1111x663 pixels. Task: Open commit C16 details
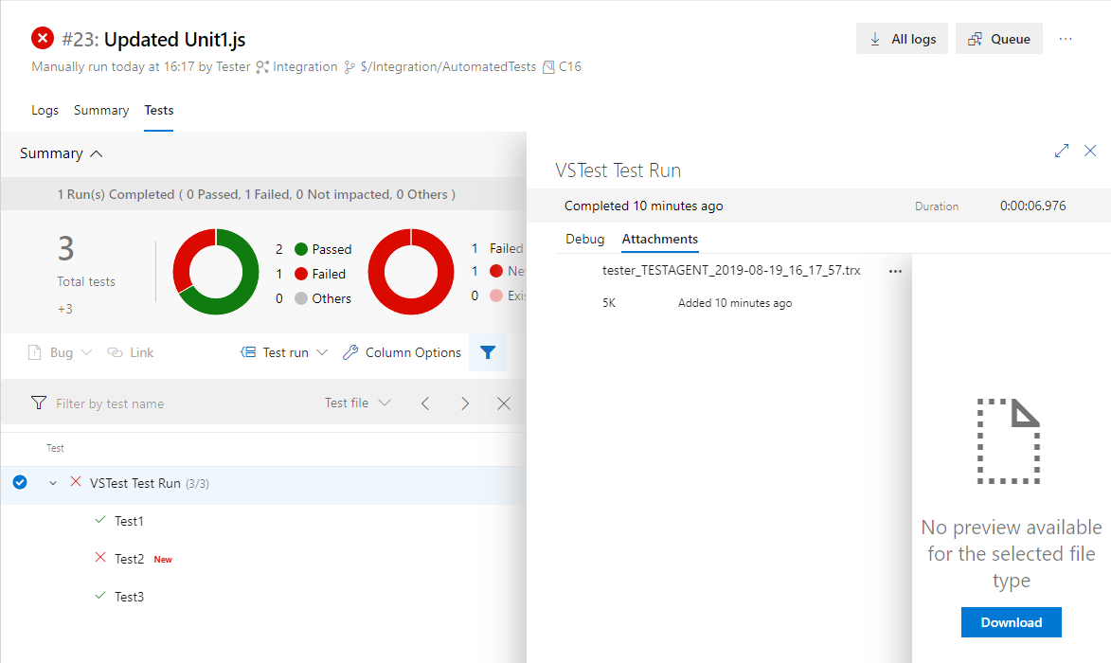(568, 66)
